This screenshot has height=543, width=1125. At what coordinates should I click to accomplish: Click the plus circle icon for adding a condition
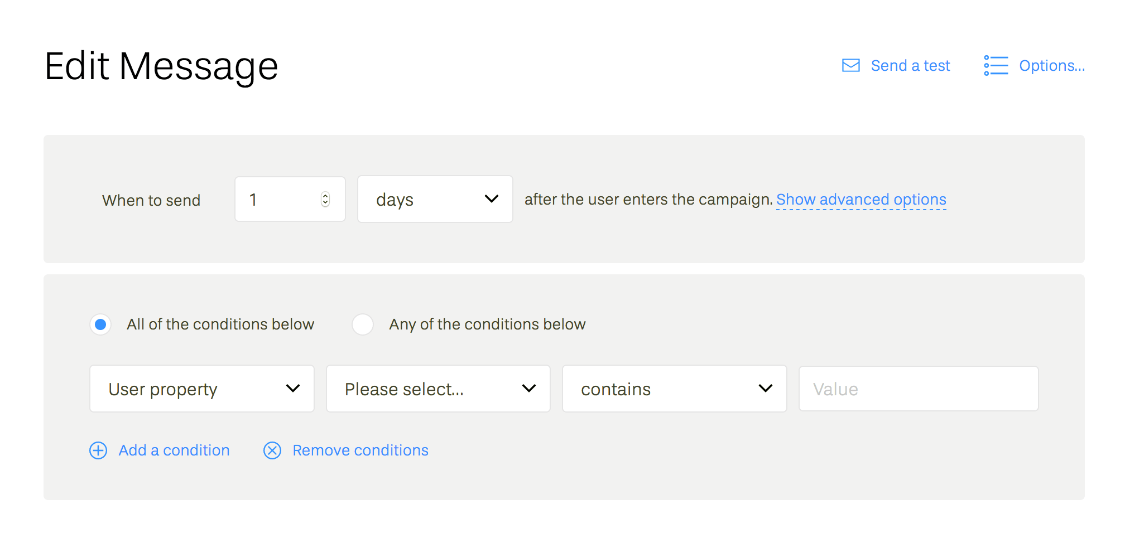tap(98, 450)
